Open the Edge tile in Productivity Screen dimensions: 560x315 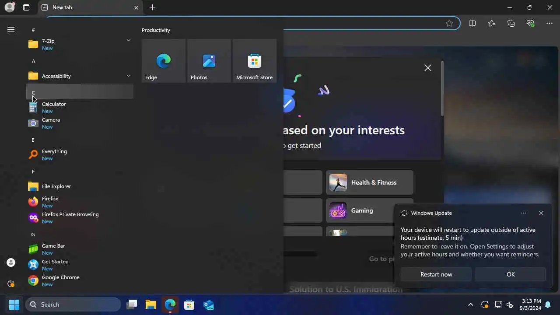point(164,61)
